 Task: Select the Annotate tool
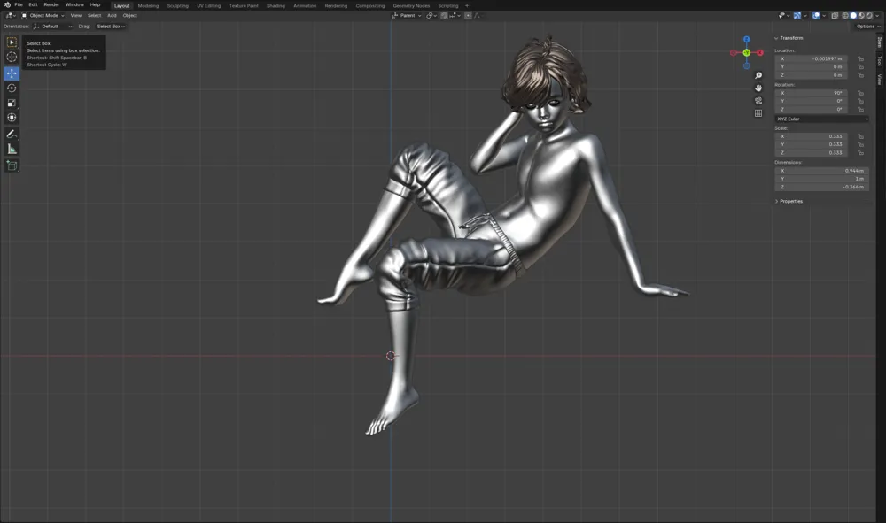pyautogui.click(x=12, y=135)
